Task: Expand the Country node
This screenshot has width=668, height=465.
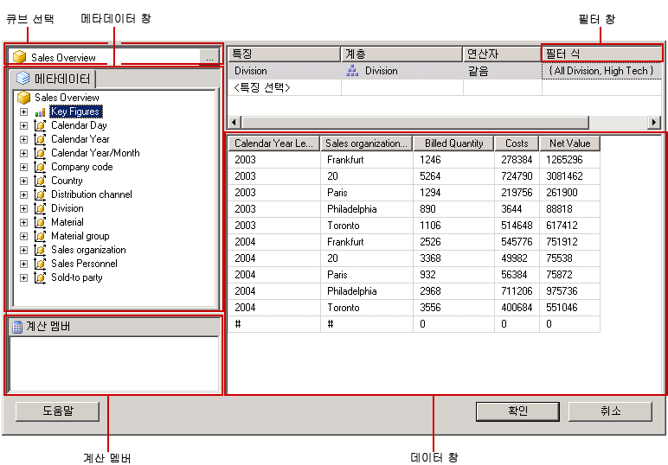Action: pyautogui.click(x=24, y=181)
